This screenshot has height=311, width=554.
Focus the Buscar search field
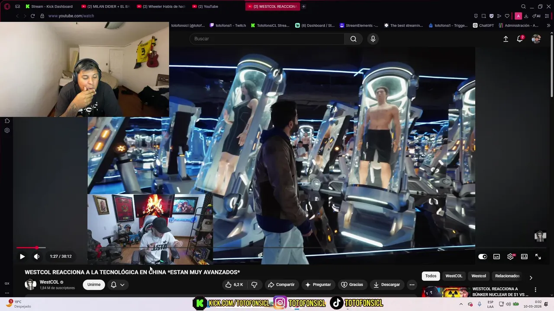[267, 39]
